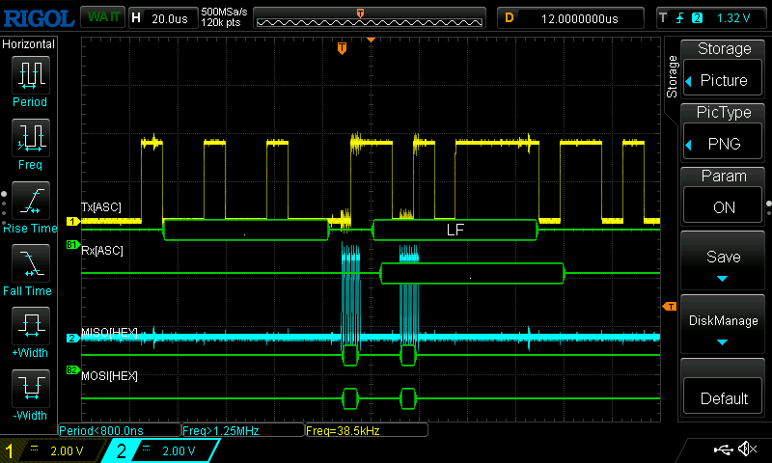Open the Horizontal measurement menu header

click(29, 44)
